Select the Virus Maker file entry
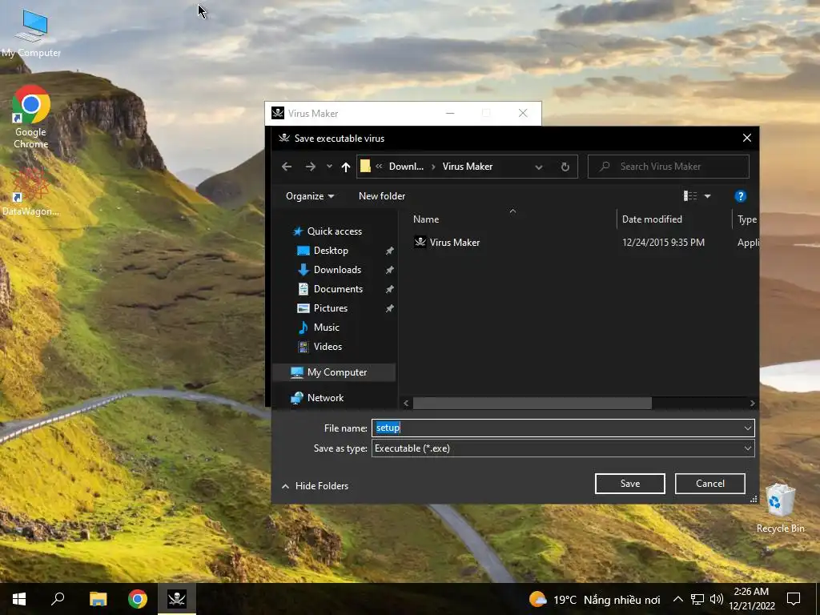Screen dimensions: 820x615 coord(447,242)
